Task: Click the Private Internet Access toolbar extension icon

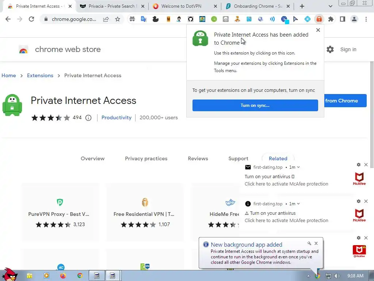Action: (x=319, y=19)
